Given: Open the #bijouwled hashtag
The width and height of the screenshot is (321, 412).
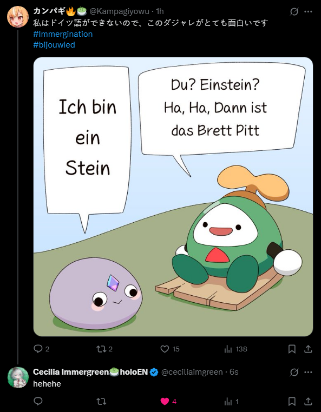Looking at the screenshot, I should click(x=54, y=45).
